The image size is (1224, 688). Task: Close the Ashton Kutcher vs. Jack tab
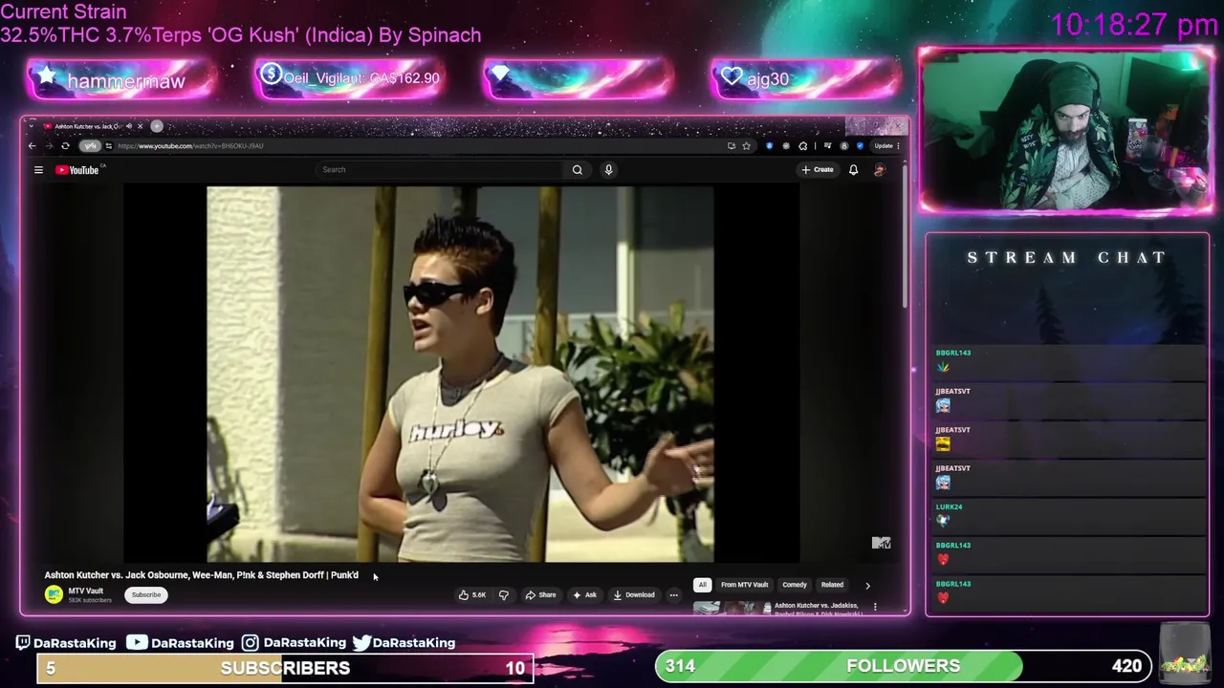click(140, 126)
